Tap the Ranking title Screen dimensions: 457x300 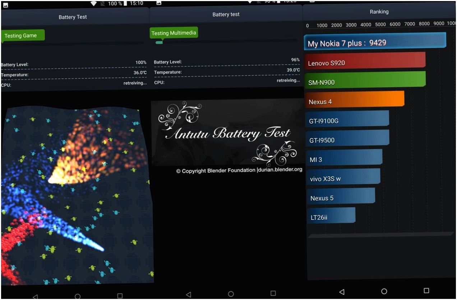coord(379,11)
